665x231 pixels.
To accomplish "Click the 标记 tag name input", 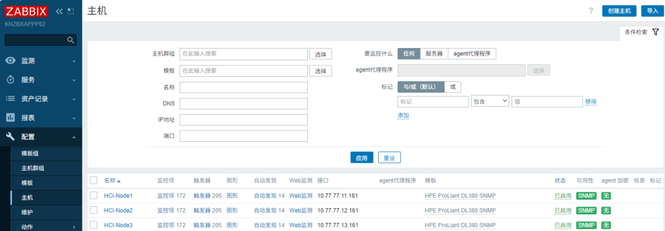I will coord(433,102).
